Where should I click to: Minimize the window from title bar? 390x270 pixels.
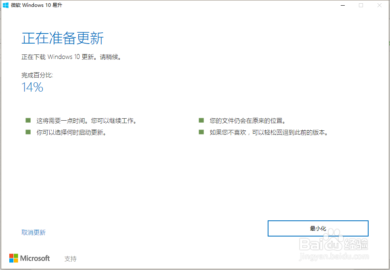pyautogui.click(x=343, y=5)
